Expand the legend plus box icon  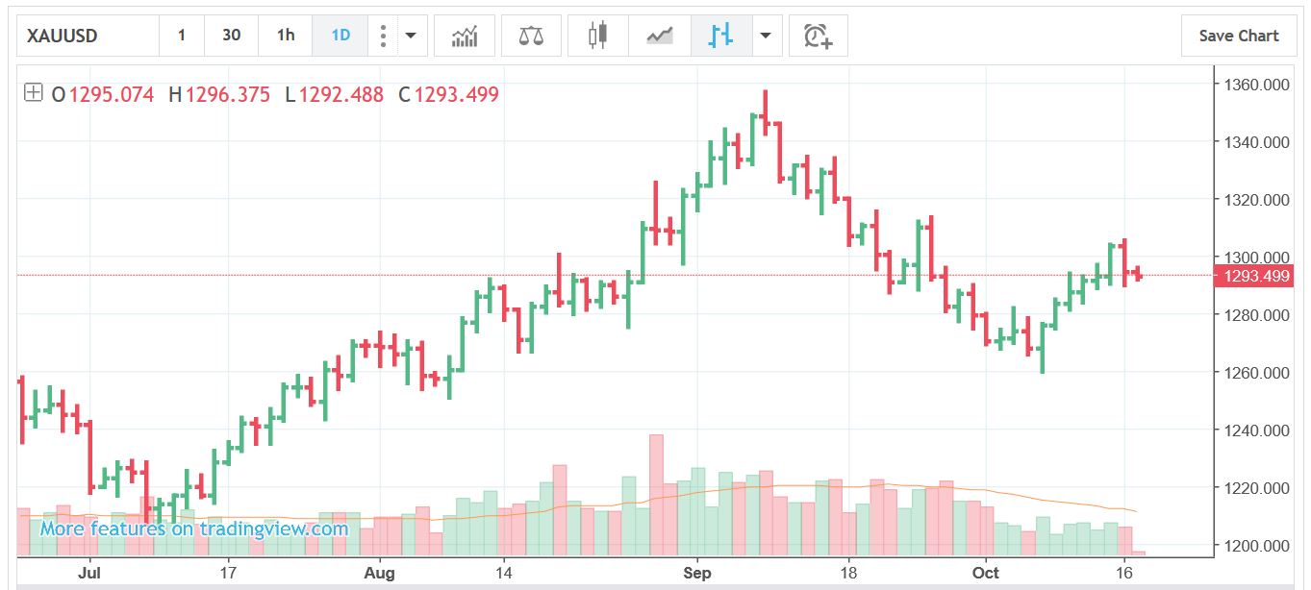tap(33, 93)
